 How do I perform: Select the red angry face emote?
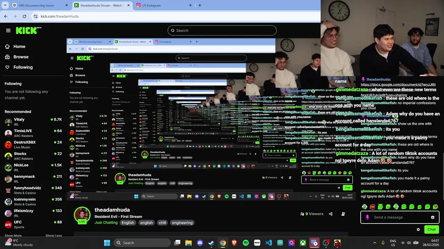tap(372, 207)
